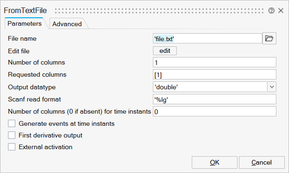Enable Generate events at time instants
Image resolution: width=289 pixels, height=173 pixels.
click(x=12, y=123)
